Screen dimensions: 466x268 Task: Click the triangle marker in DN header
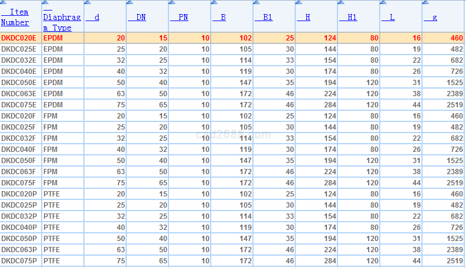point(129,3)
